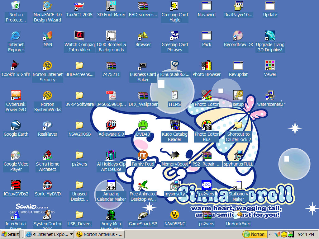
Task: Click the RecordNow DX disc icon
Action: pos(238,35)
